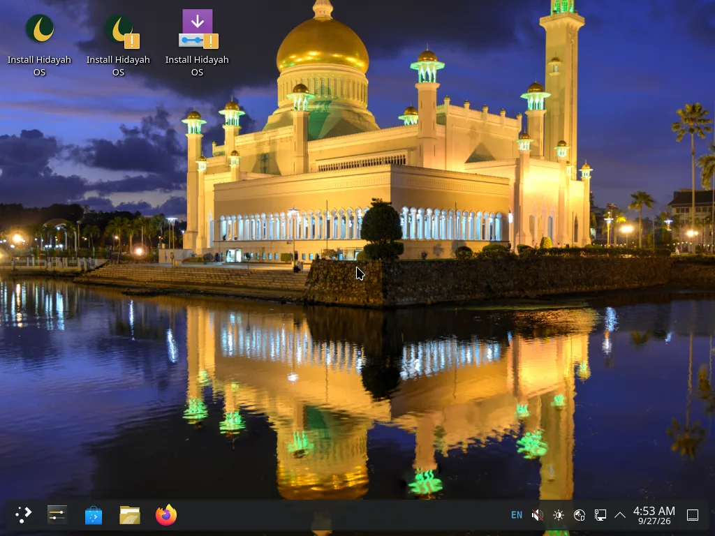Open the muted audio volume tray icon

(538, 515)
